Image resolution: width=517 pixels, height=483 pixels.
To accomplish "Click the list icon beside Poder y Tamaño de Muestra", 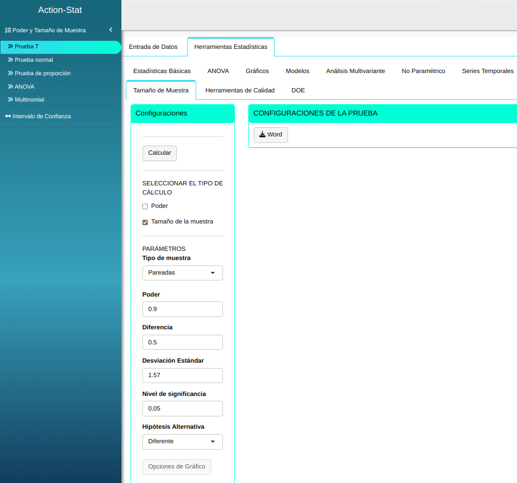I will coord(8,30).
